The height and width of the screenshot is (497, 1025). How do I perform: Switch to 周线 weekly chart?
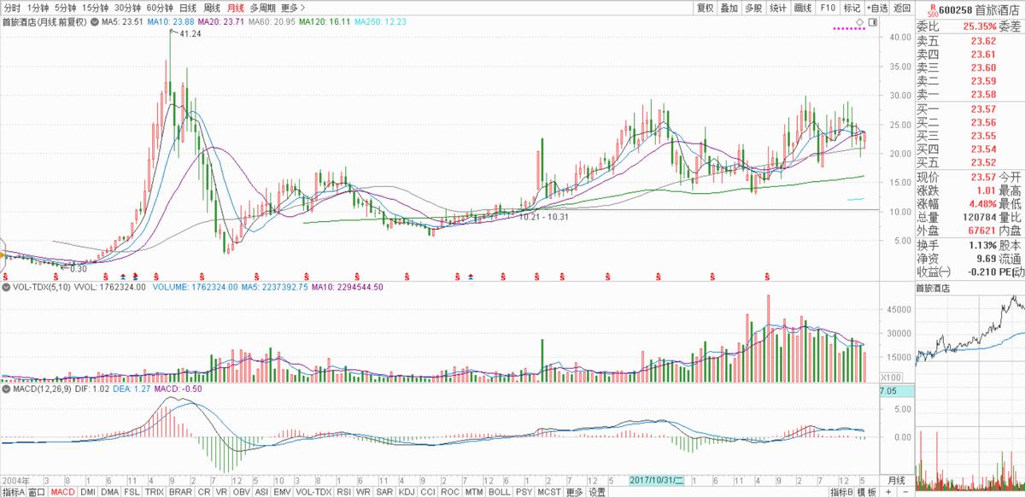pyautogui.click(x=211, y=7)
